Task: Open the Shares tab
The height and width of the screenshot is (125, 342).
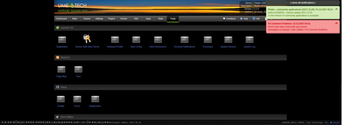Action: coord(87,19)
